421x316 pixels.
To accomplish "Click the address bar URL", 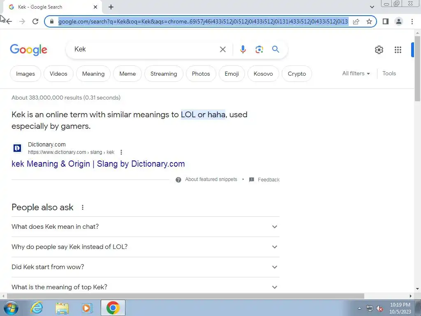I will tap(203, 21).
